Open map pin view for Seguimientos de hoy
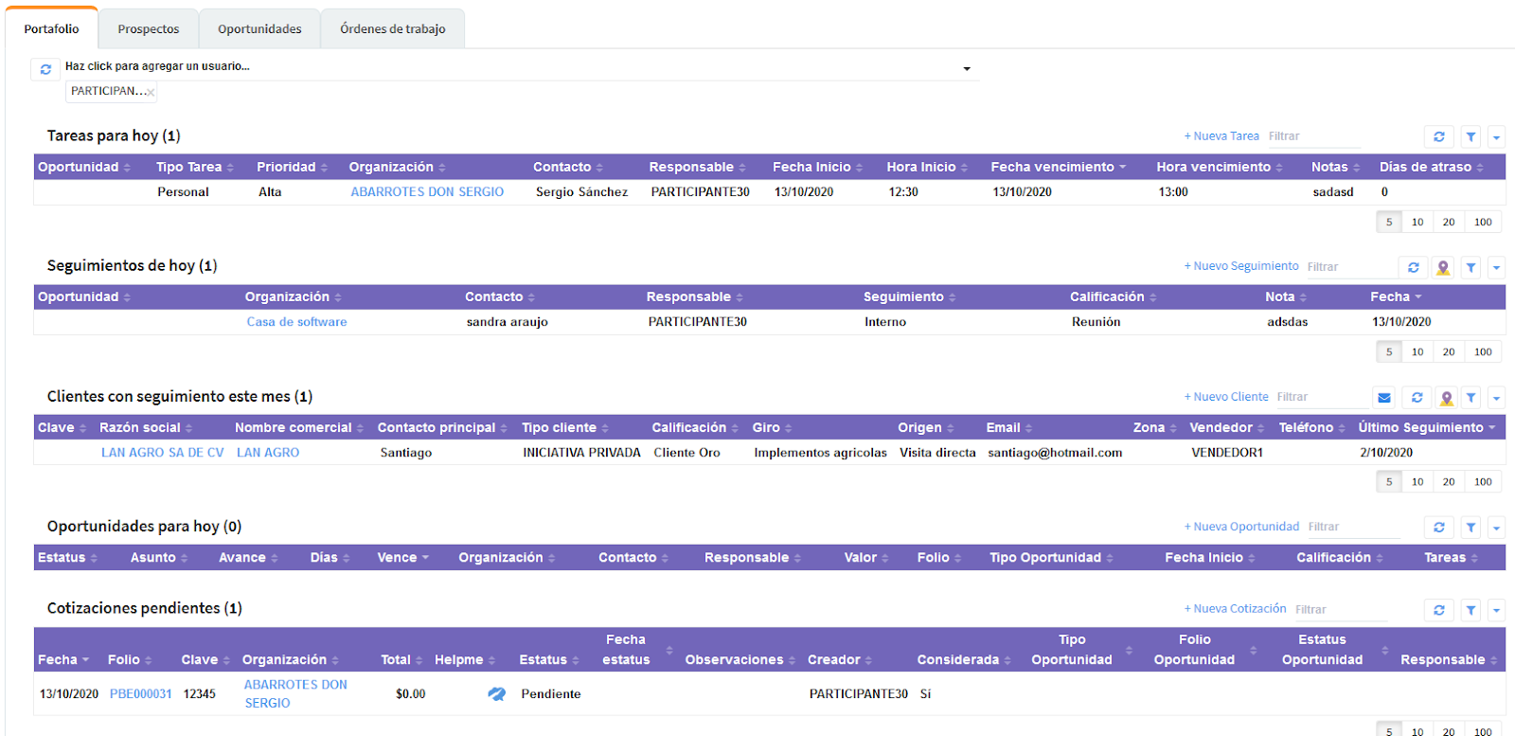This screenshot has height=736, width=1515. click(1442, 267)
